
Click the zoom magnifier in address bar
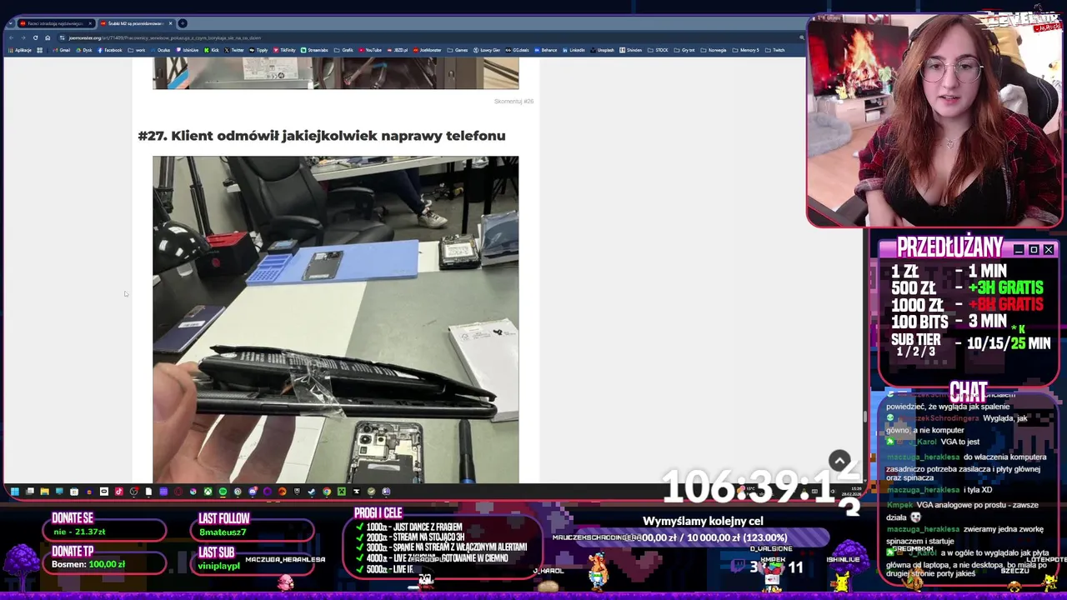[x=802, y=37]
